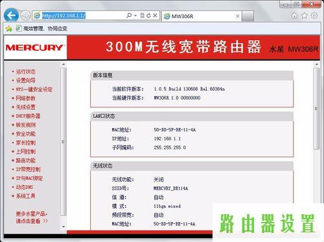This screenshot has width=324, height=242.
Task: Expand 路由功能 menu
Action: click(26, 160)
